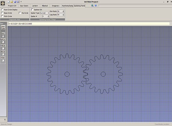
Task: Click the Open folder icon
Action: click(11, 2)
